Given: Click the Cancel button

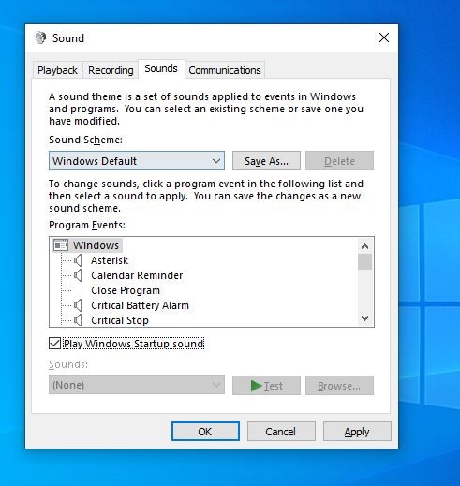Looking at the screenshot, I should coord(281,431).
